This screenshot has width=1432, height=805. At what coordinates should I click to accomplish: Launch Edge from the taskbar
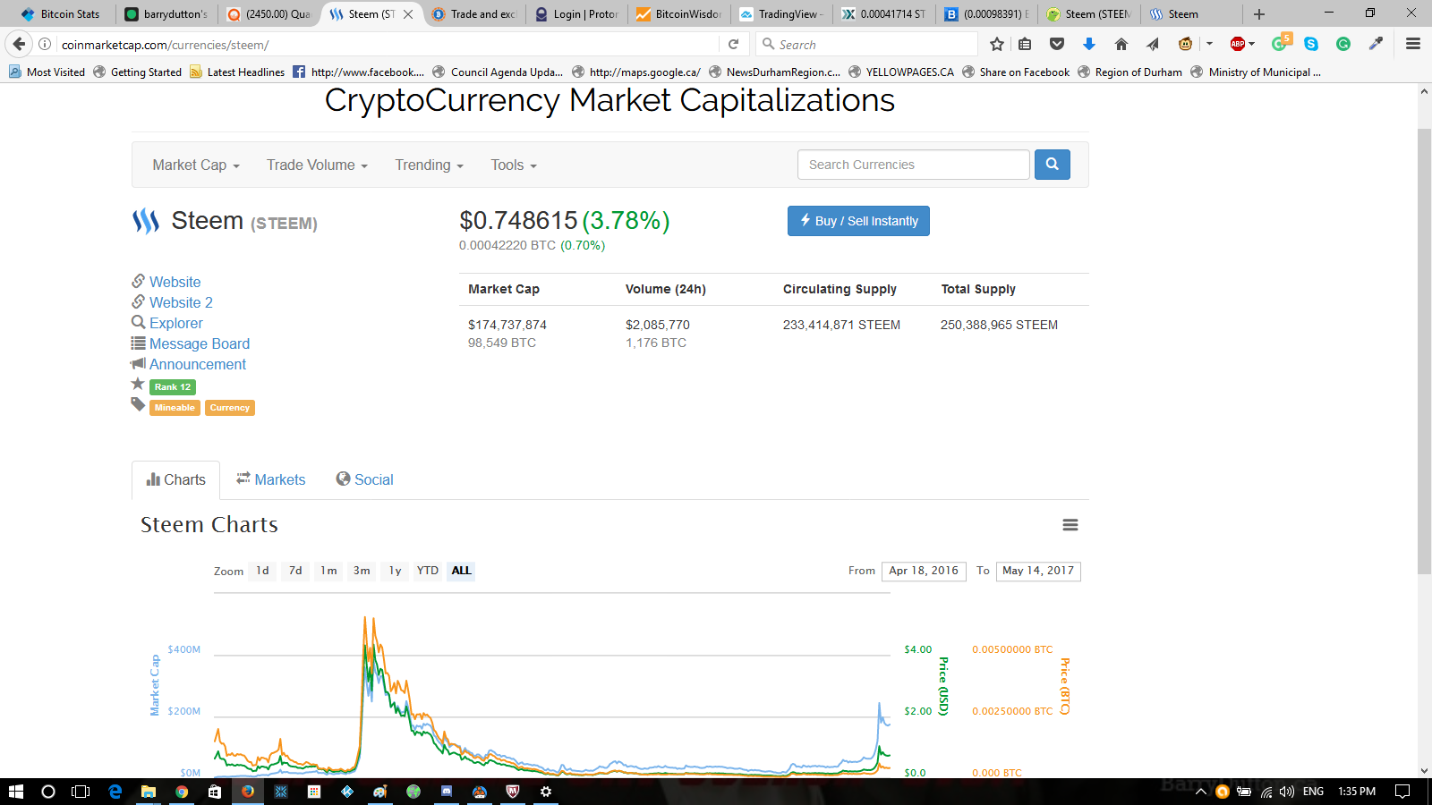pyautogui.click(x=115, y=792)
